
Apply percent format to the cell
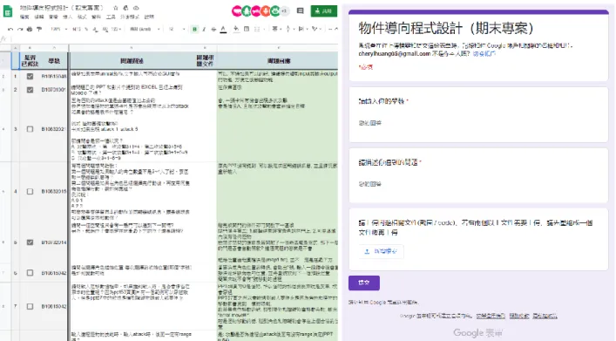tap(87, 29)
